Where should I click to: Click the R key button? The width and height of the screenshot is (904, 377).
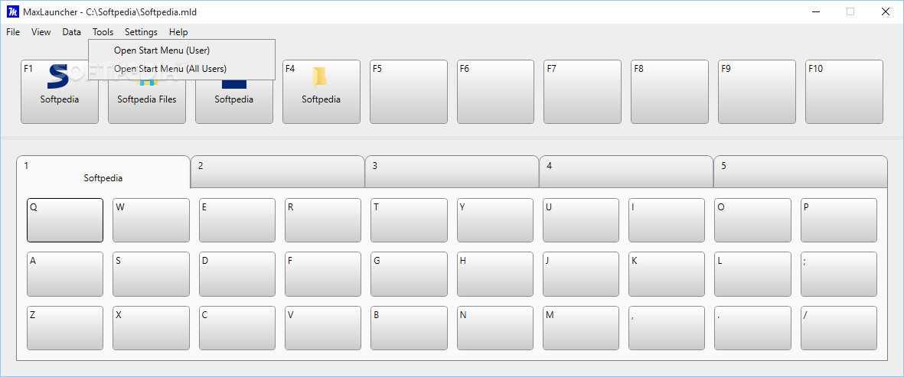pyautogui.click(x=323, y=220)
